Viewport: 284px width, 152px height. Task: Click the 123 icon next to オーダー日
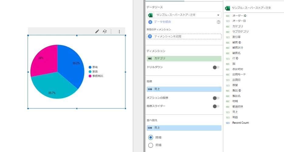tap(228, 21)
